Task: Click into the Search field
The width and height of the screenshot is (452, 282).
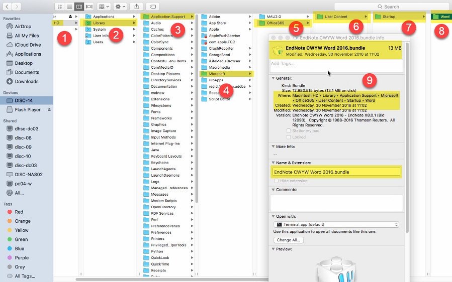Action: click(x=392, y=7)
